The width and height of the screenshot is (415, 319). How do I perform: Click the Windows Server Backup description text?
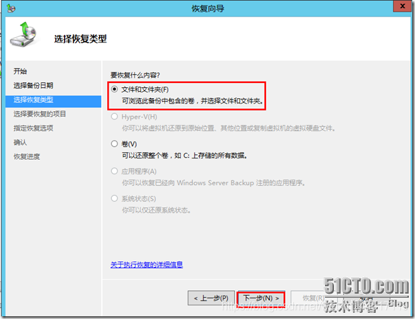pyautogui.click(x=214, y=183)
